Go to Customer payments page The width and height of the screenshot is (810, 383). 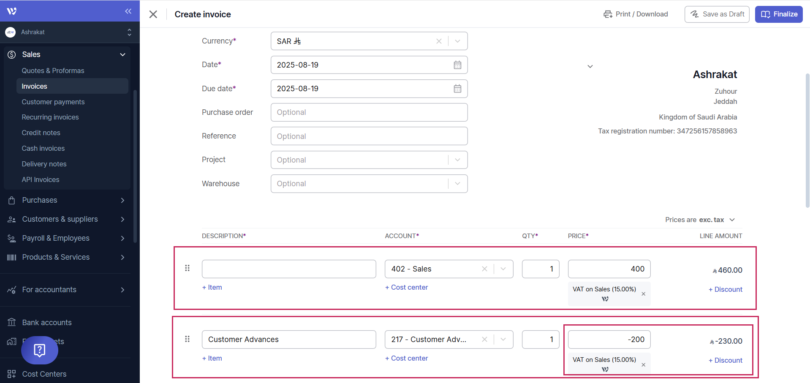pos(53,102)
